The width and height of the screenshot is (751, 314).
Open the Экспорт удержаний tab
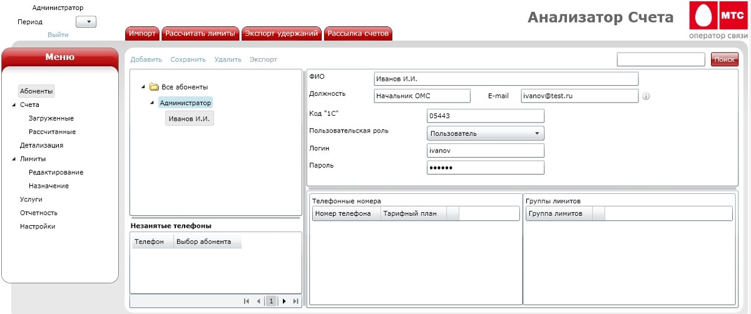point(282,34)
